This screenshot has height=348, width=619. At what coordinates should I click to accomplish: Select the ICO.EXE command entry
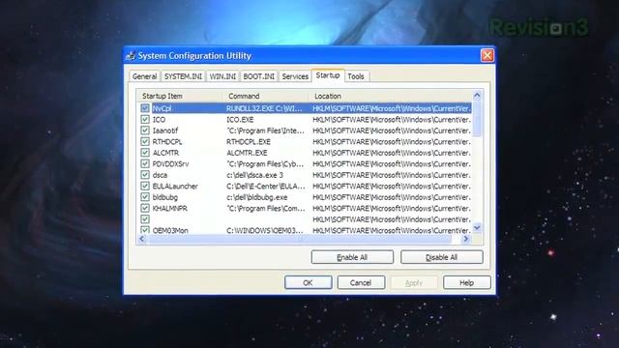tap(240, 119)
